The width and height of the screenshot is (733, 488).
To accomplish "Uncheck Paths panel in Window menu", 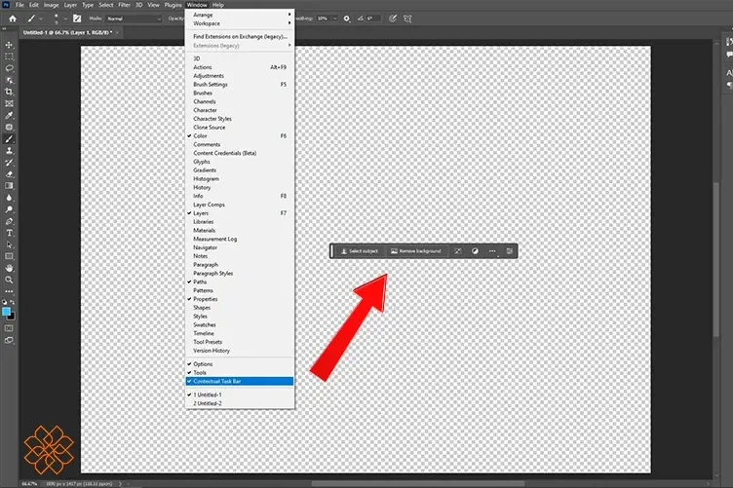I will click(240, 282).
